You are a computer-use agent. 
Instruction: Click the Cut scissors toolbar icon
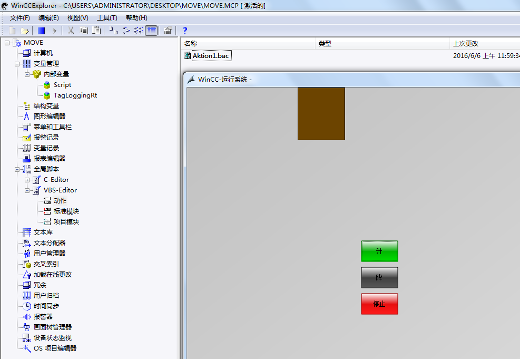(71, 31)
